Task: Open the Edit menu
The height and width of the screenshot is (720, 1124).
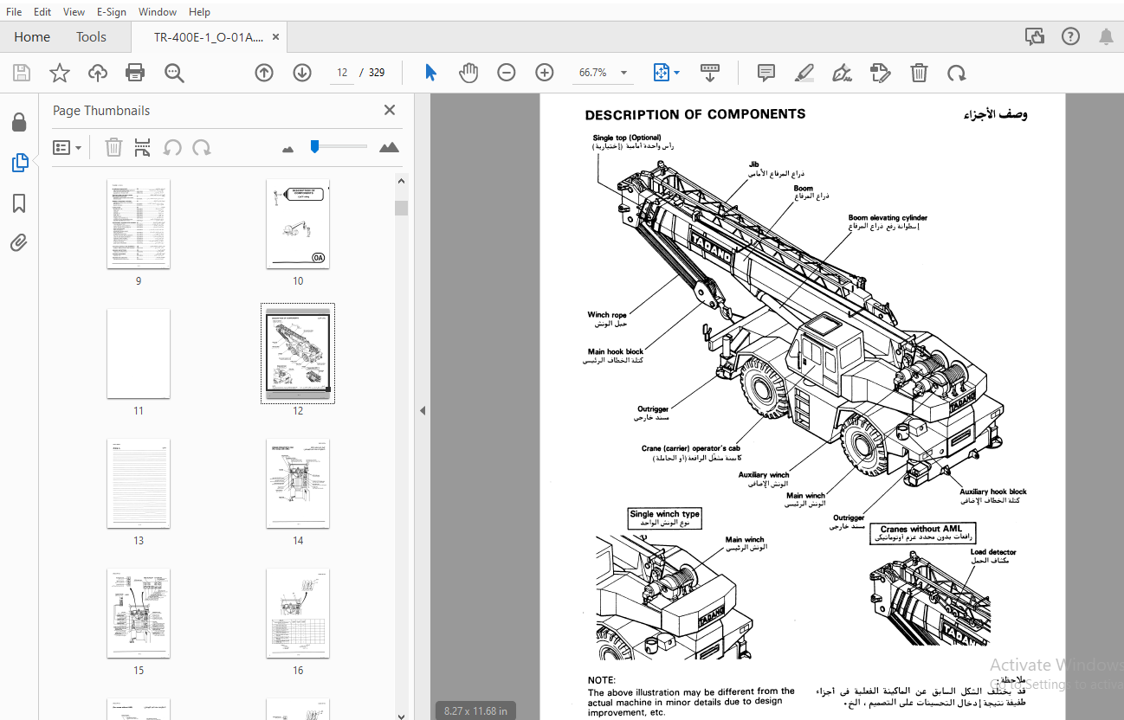Action: [x=42, y=12]
